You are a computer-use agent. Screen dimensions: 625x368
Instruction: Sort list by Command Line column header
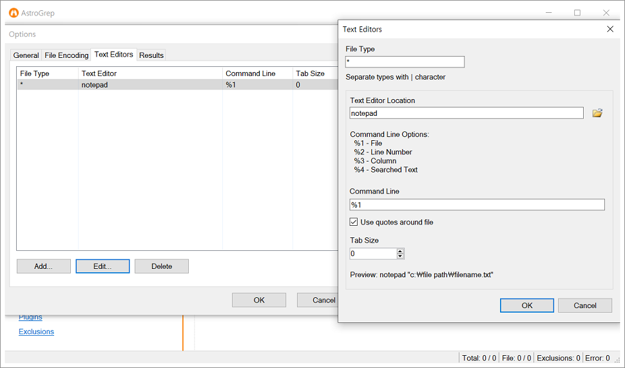pos(258,73)
